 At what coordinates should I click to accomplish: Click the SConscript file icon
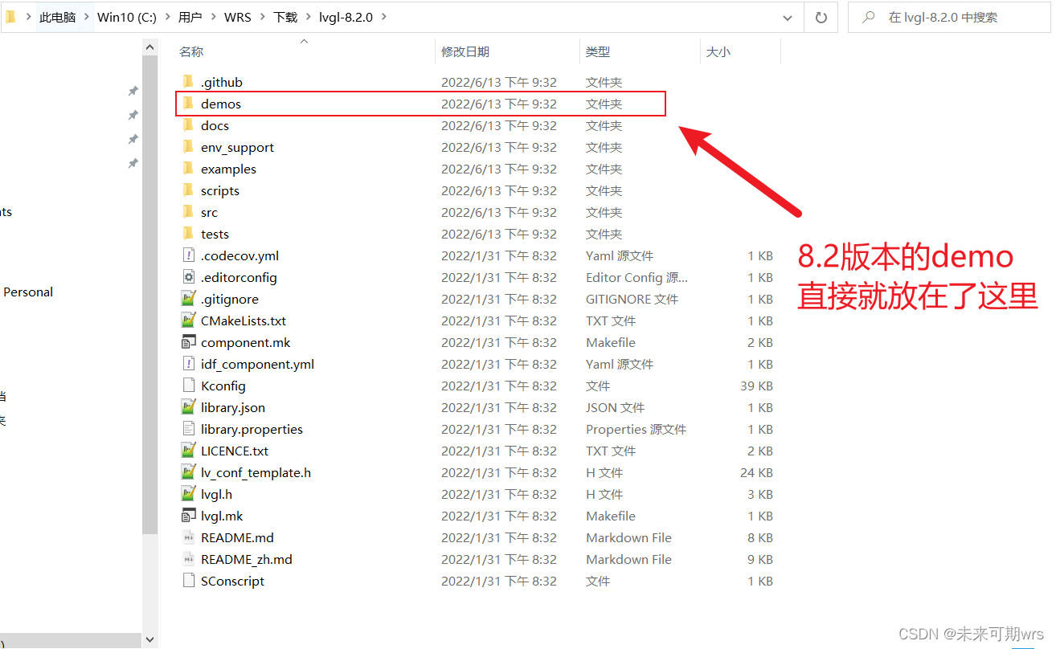(x=188, y=581)
